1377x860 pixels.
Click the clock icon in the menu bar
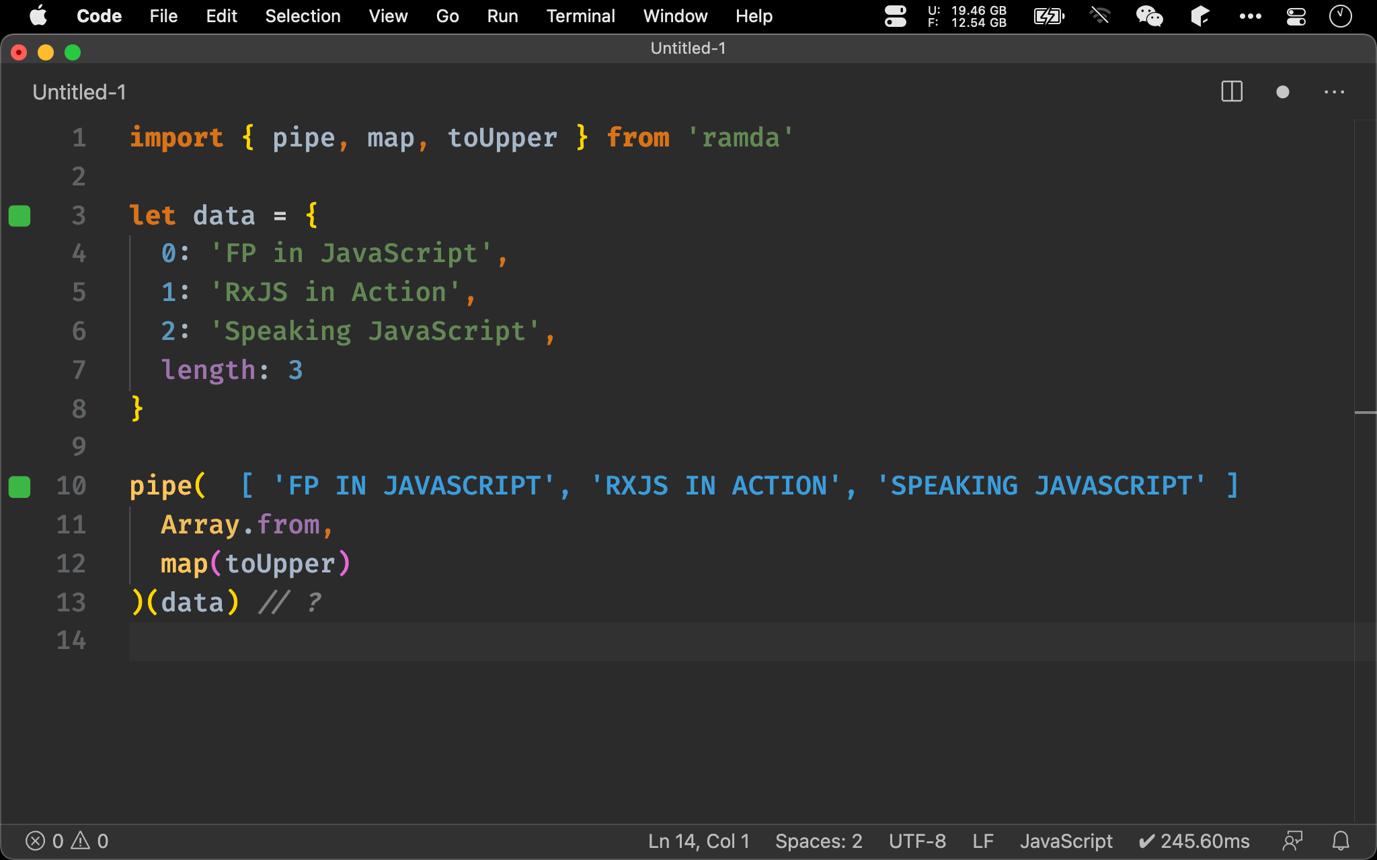[1340, 15]
